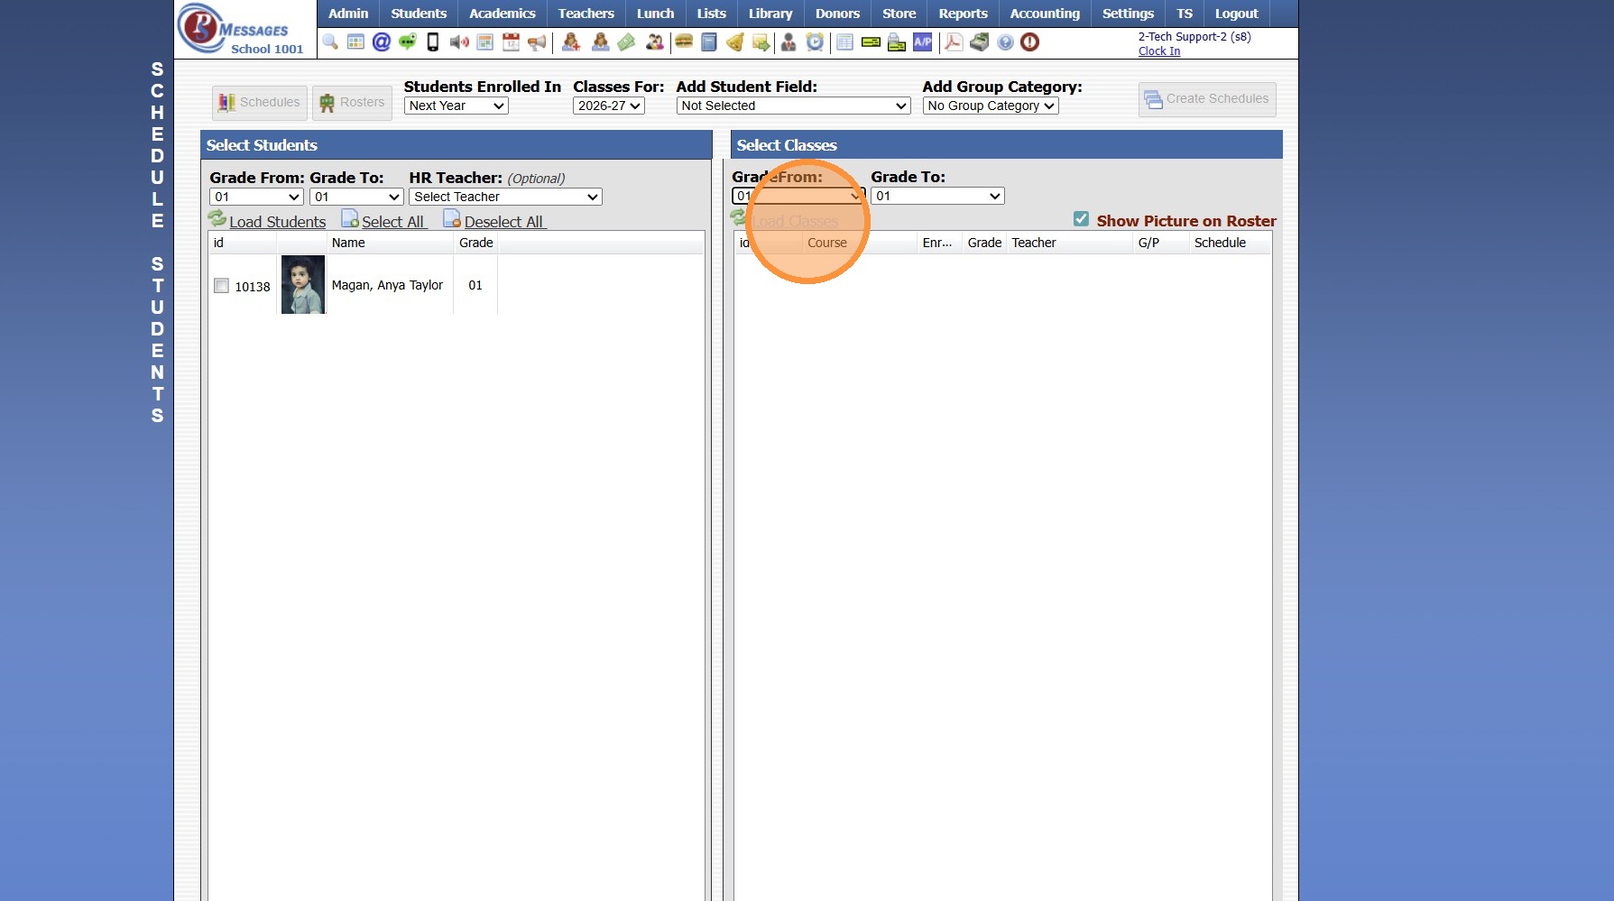Click the Schedules button
The width and height of the screenshot is (1614, 901).
[x=260, y=103]
